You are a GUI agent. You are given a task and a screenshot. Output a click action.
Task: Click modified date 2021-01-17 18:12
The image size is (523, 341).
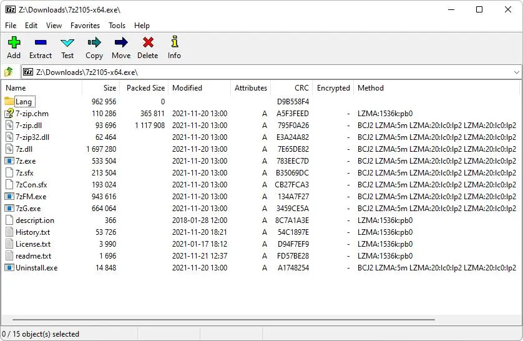tap(200, 244)
